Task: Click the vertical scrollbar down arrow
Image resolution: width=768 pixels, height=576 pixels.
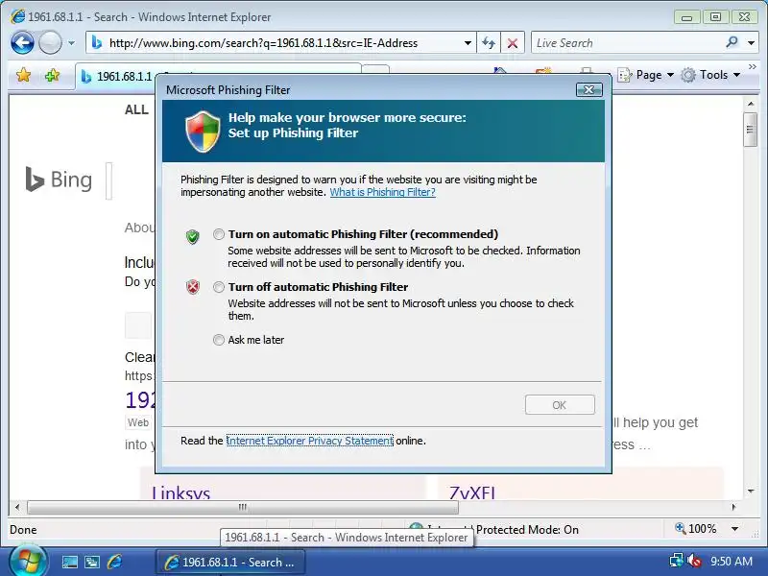Action: [750, 492]
